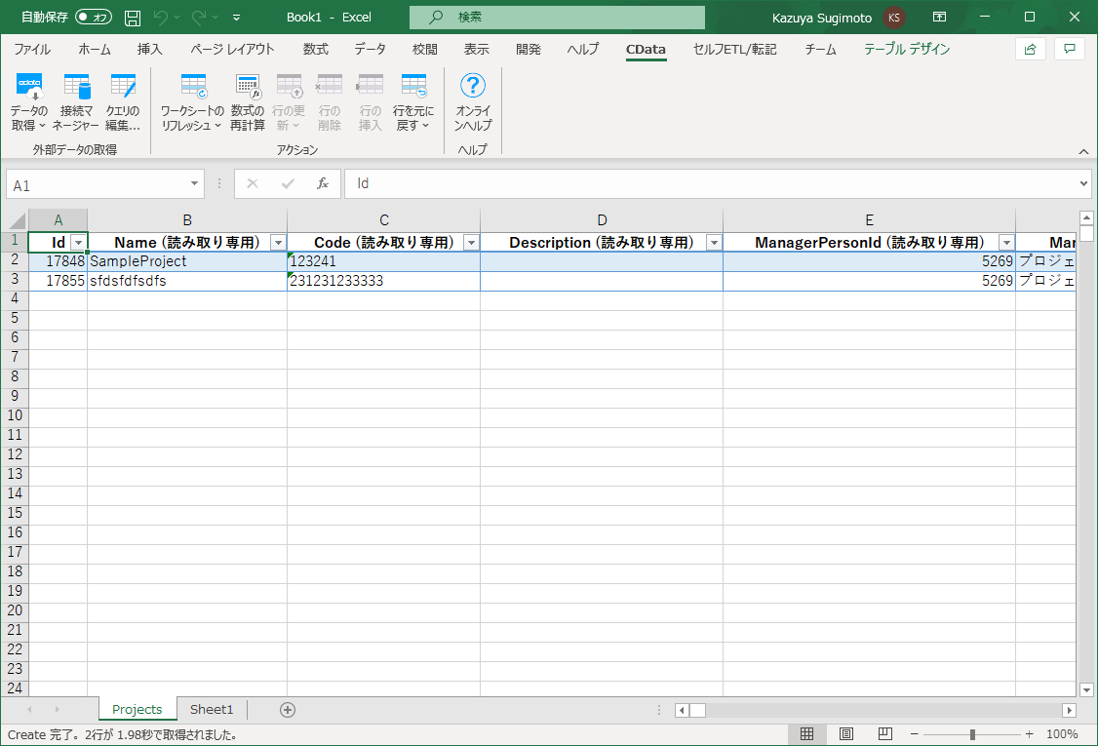Expand the formula bar chevron
The height and width of the screenshot is (746, 1098).
pyautogui.click(x=1084, y=183)
